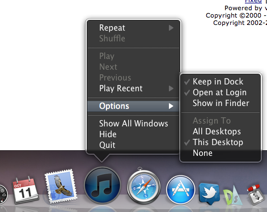Screen dimensions: 267x212
Task: Click the dimmed Previous entry
Action: pyautogui.click(x=133, y=78)
